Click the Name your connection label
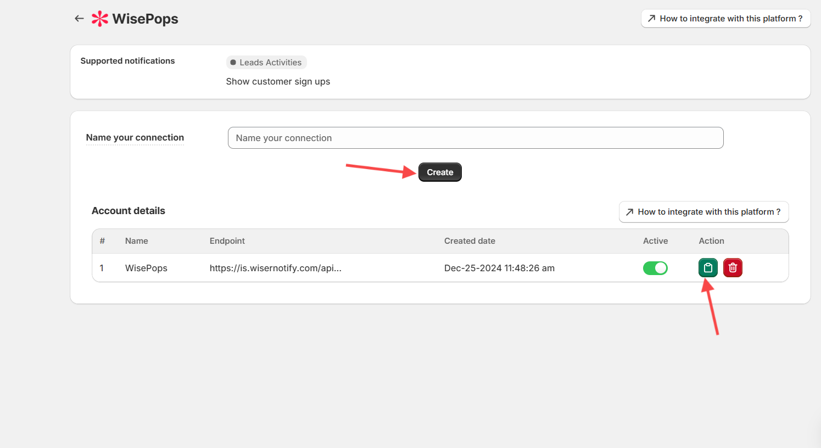The width and height of the screenshot is (821, 448). [x=135, y=138]
